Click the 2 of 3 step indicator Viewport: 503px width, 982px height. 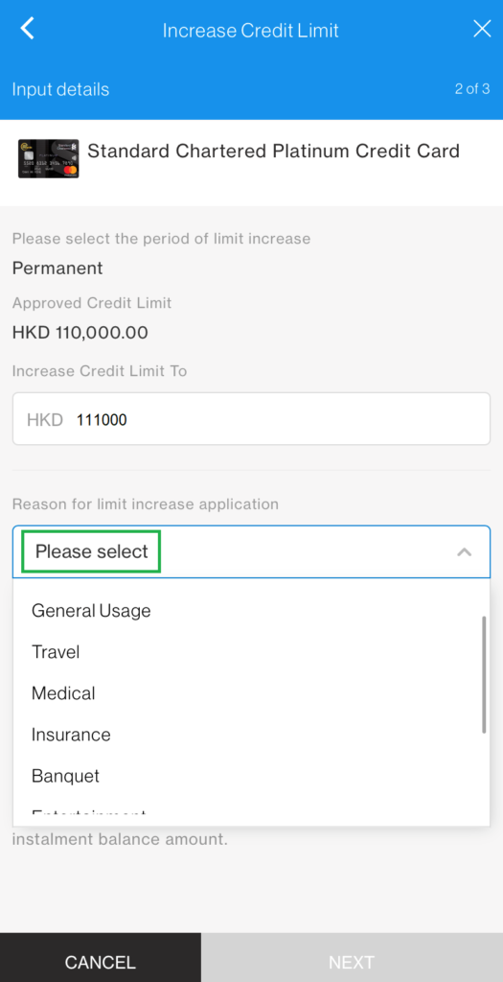472,89
